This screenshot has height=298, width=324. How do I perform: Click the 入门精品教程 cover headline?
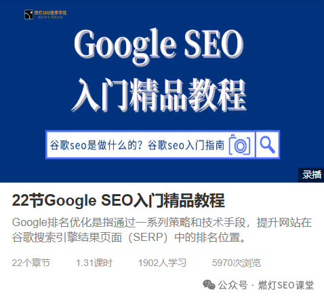[x=159, y=95]
